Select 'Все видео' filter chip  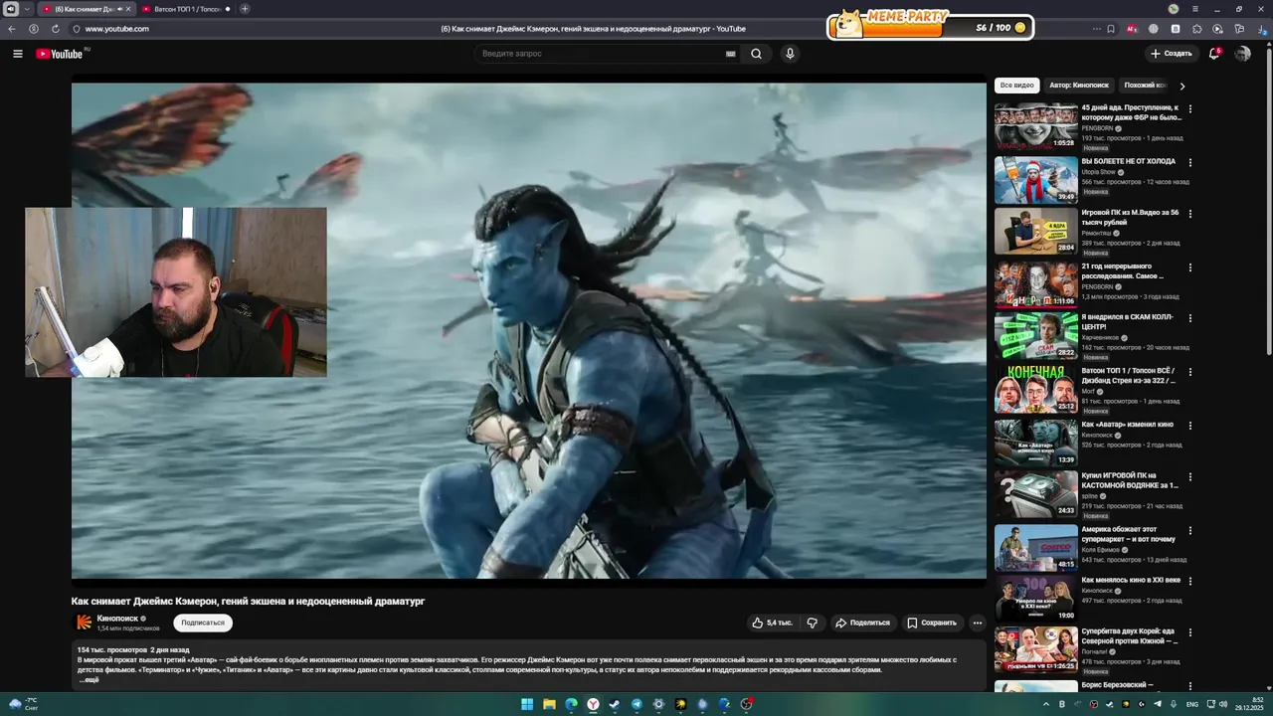[1017, 86]
